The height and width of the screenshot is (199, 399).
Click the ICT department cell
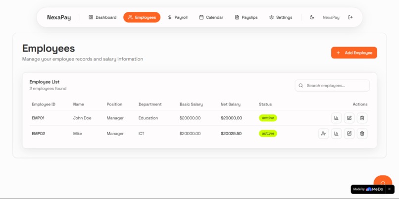pos(141,134)
